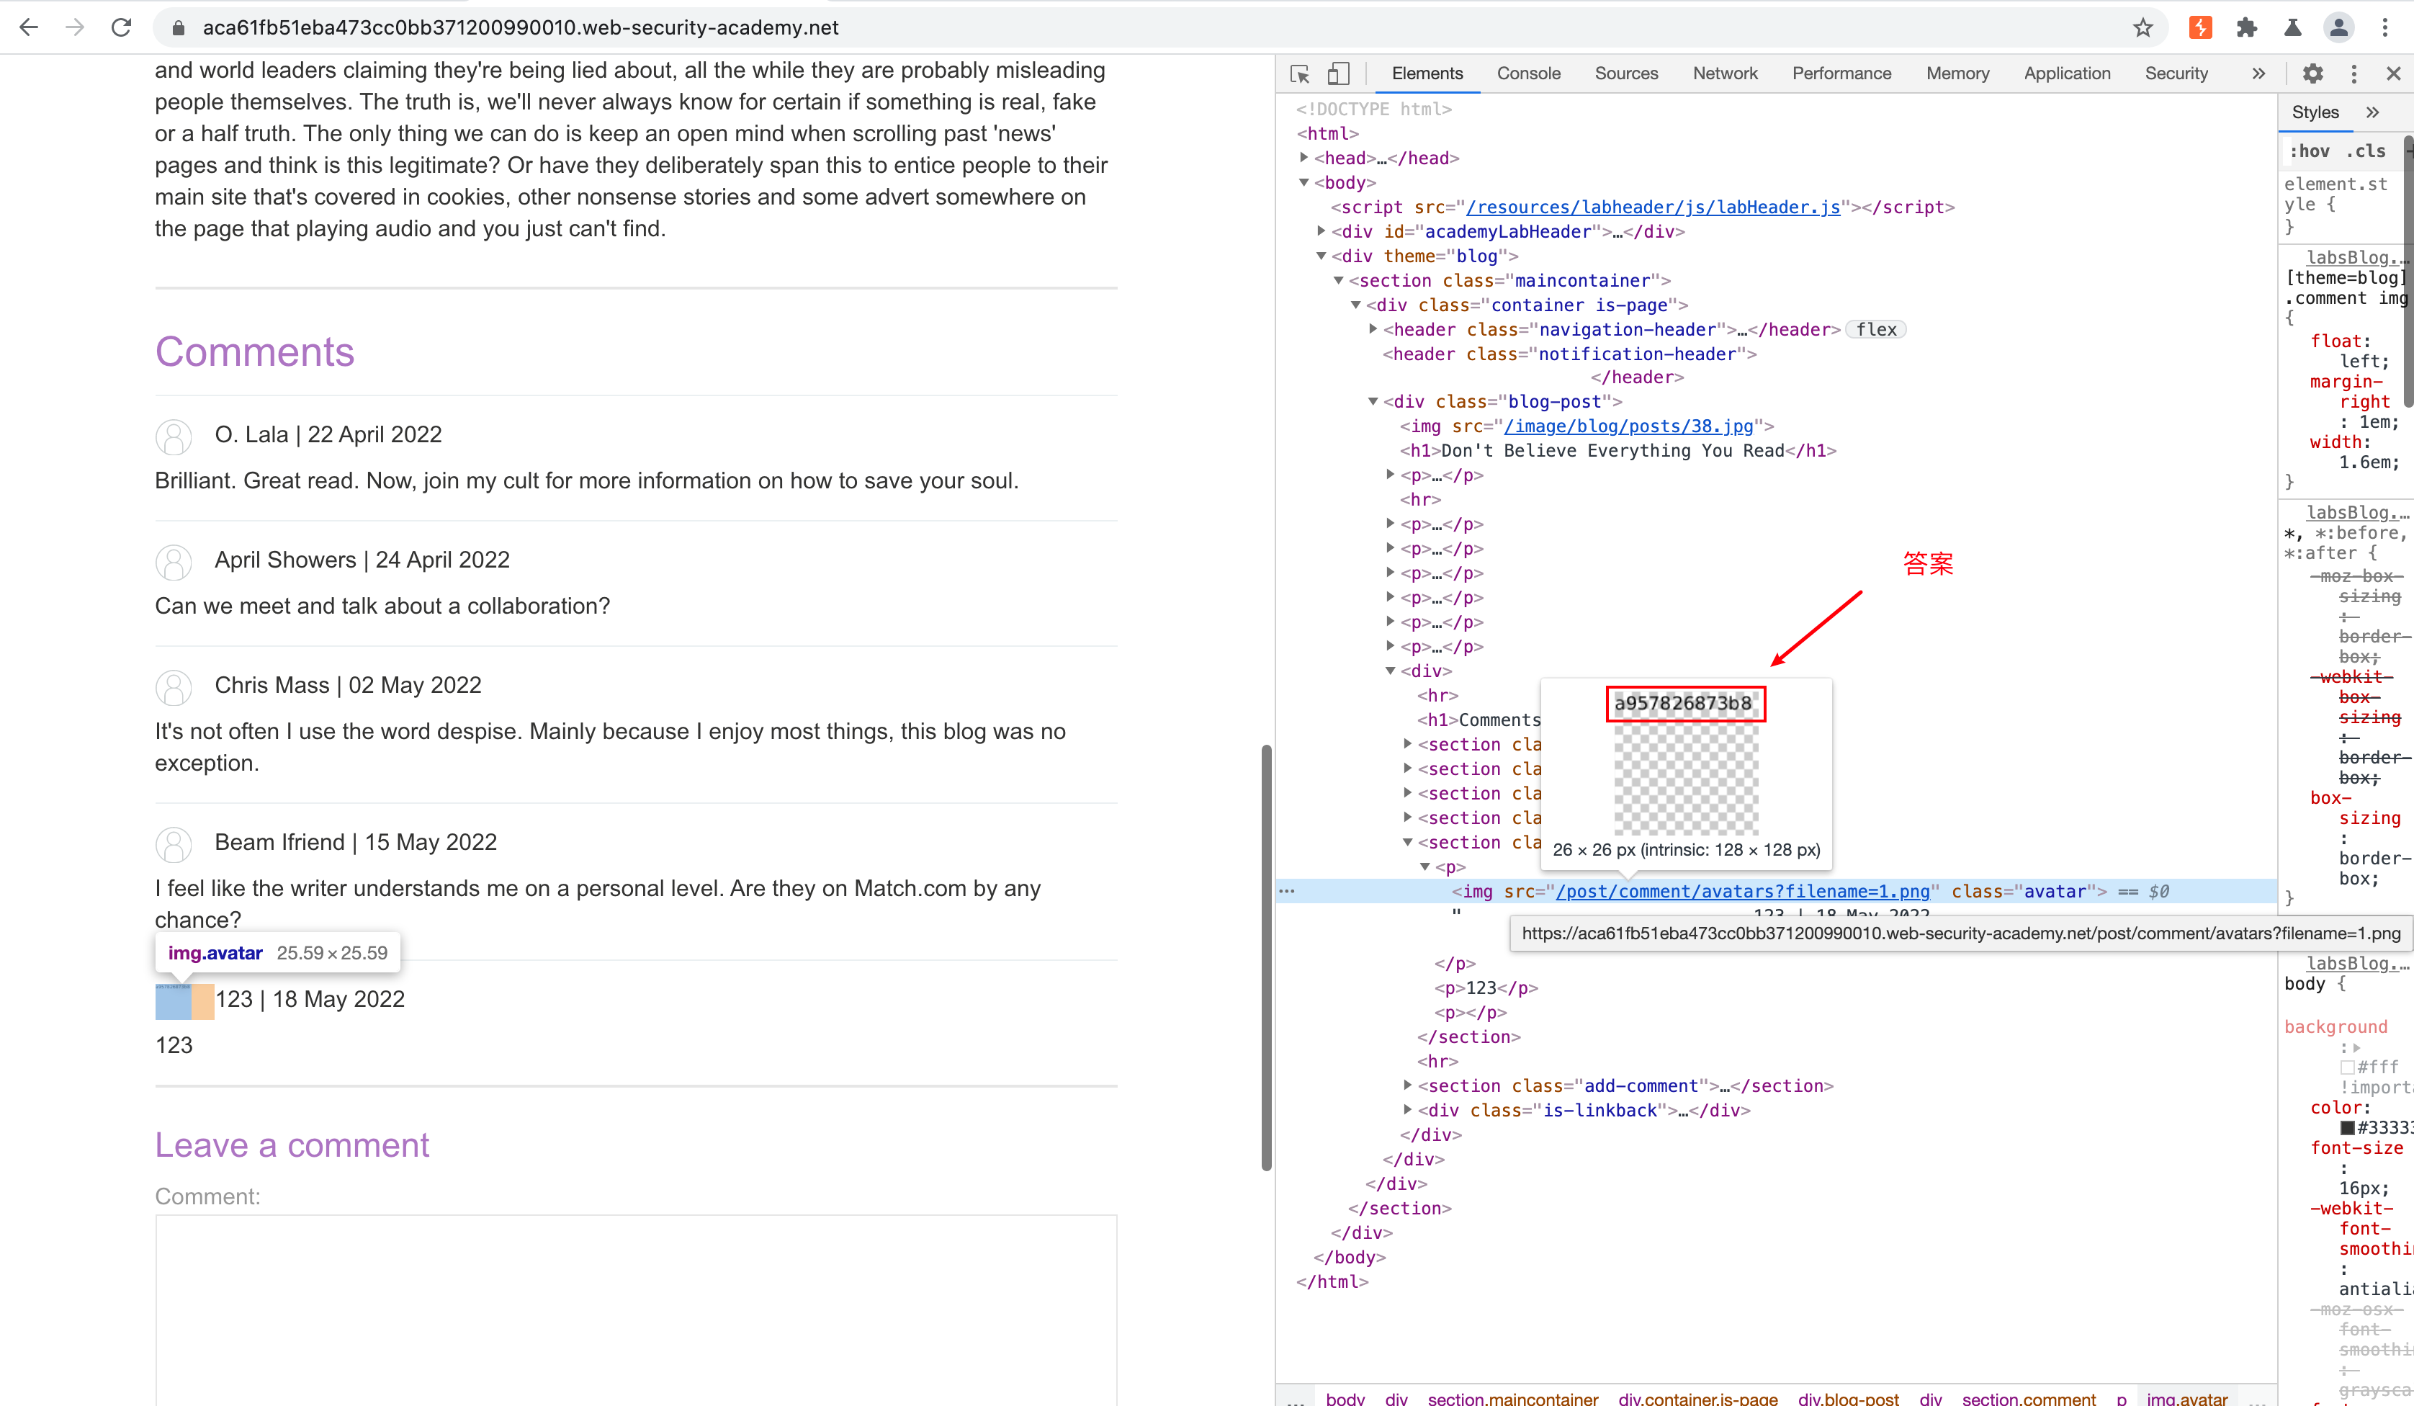Viewport: 2414px width, 1406px height.
Task: Click the Comment text area
Action: (636, 1310)
